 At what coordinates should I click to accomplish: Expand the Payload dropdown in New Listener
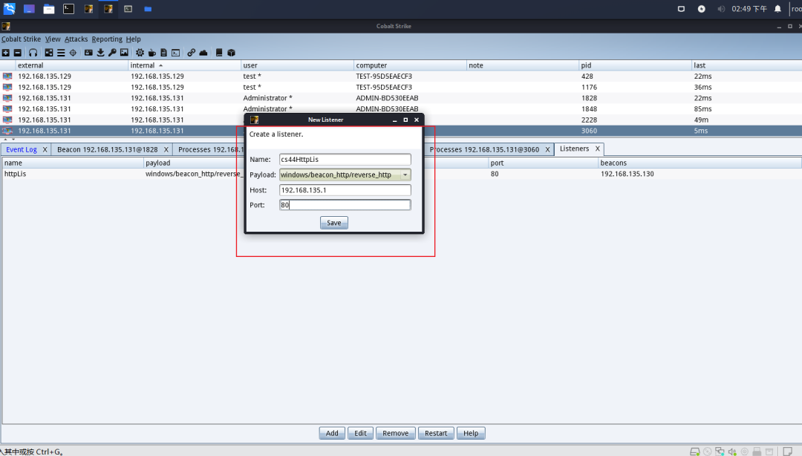click(x=405, y=175)
